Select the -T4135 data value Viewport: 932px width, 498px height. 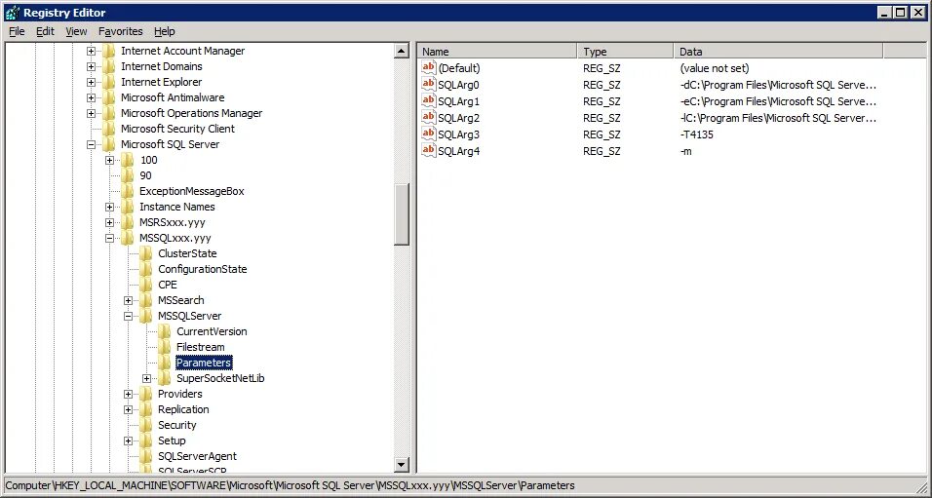pos(697,134)
